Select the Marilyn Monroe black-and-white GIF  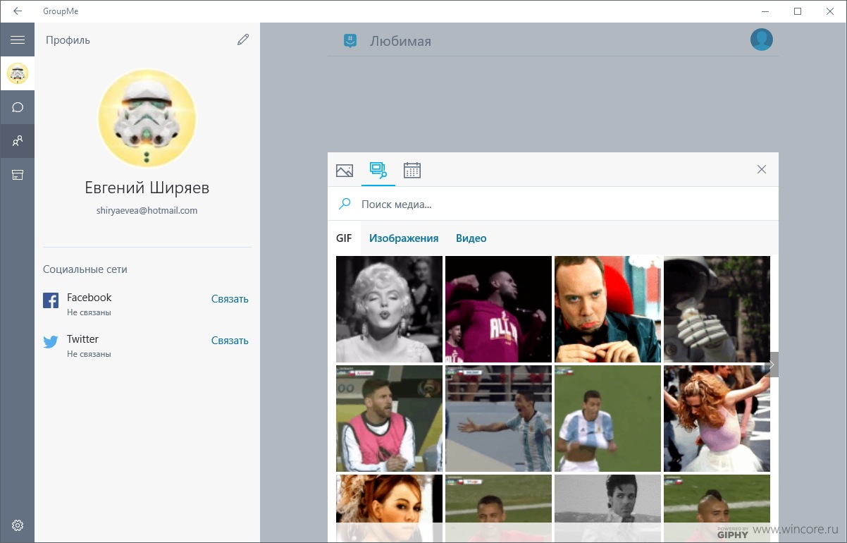coord(389,309)
